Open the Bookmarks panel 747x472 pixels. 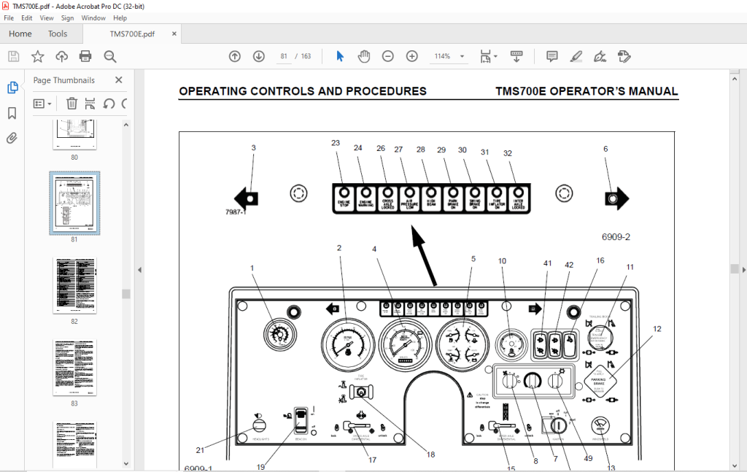pyautogui.click(x=12, y=113)
